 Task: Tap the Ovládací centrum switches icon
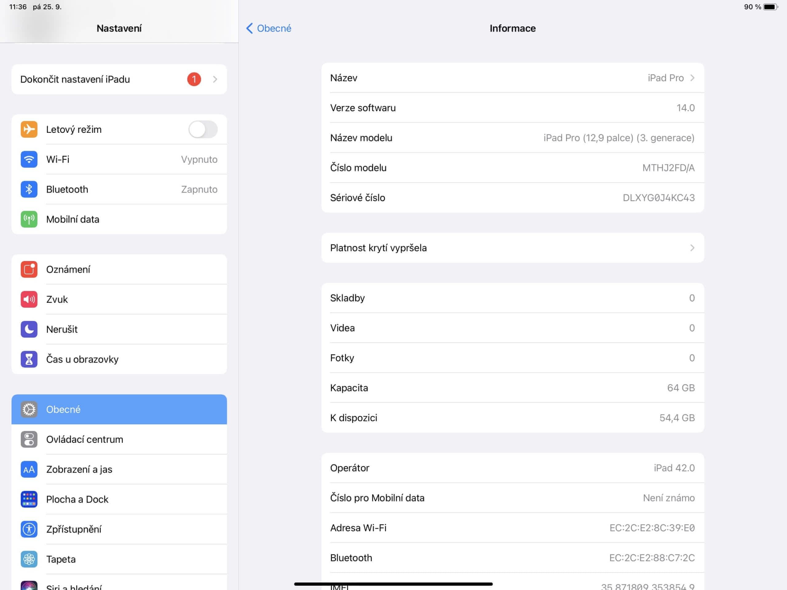[29, 439]
